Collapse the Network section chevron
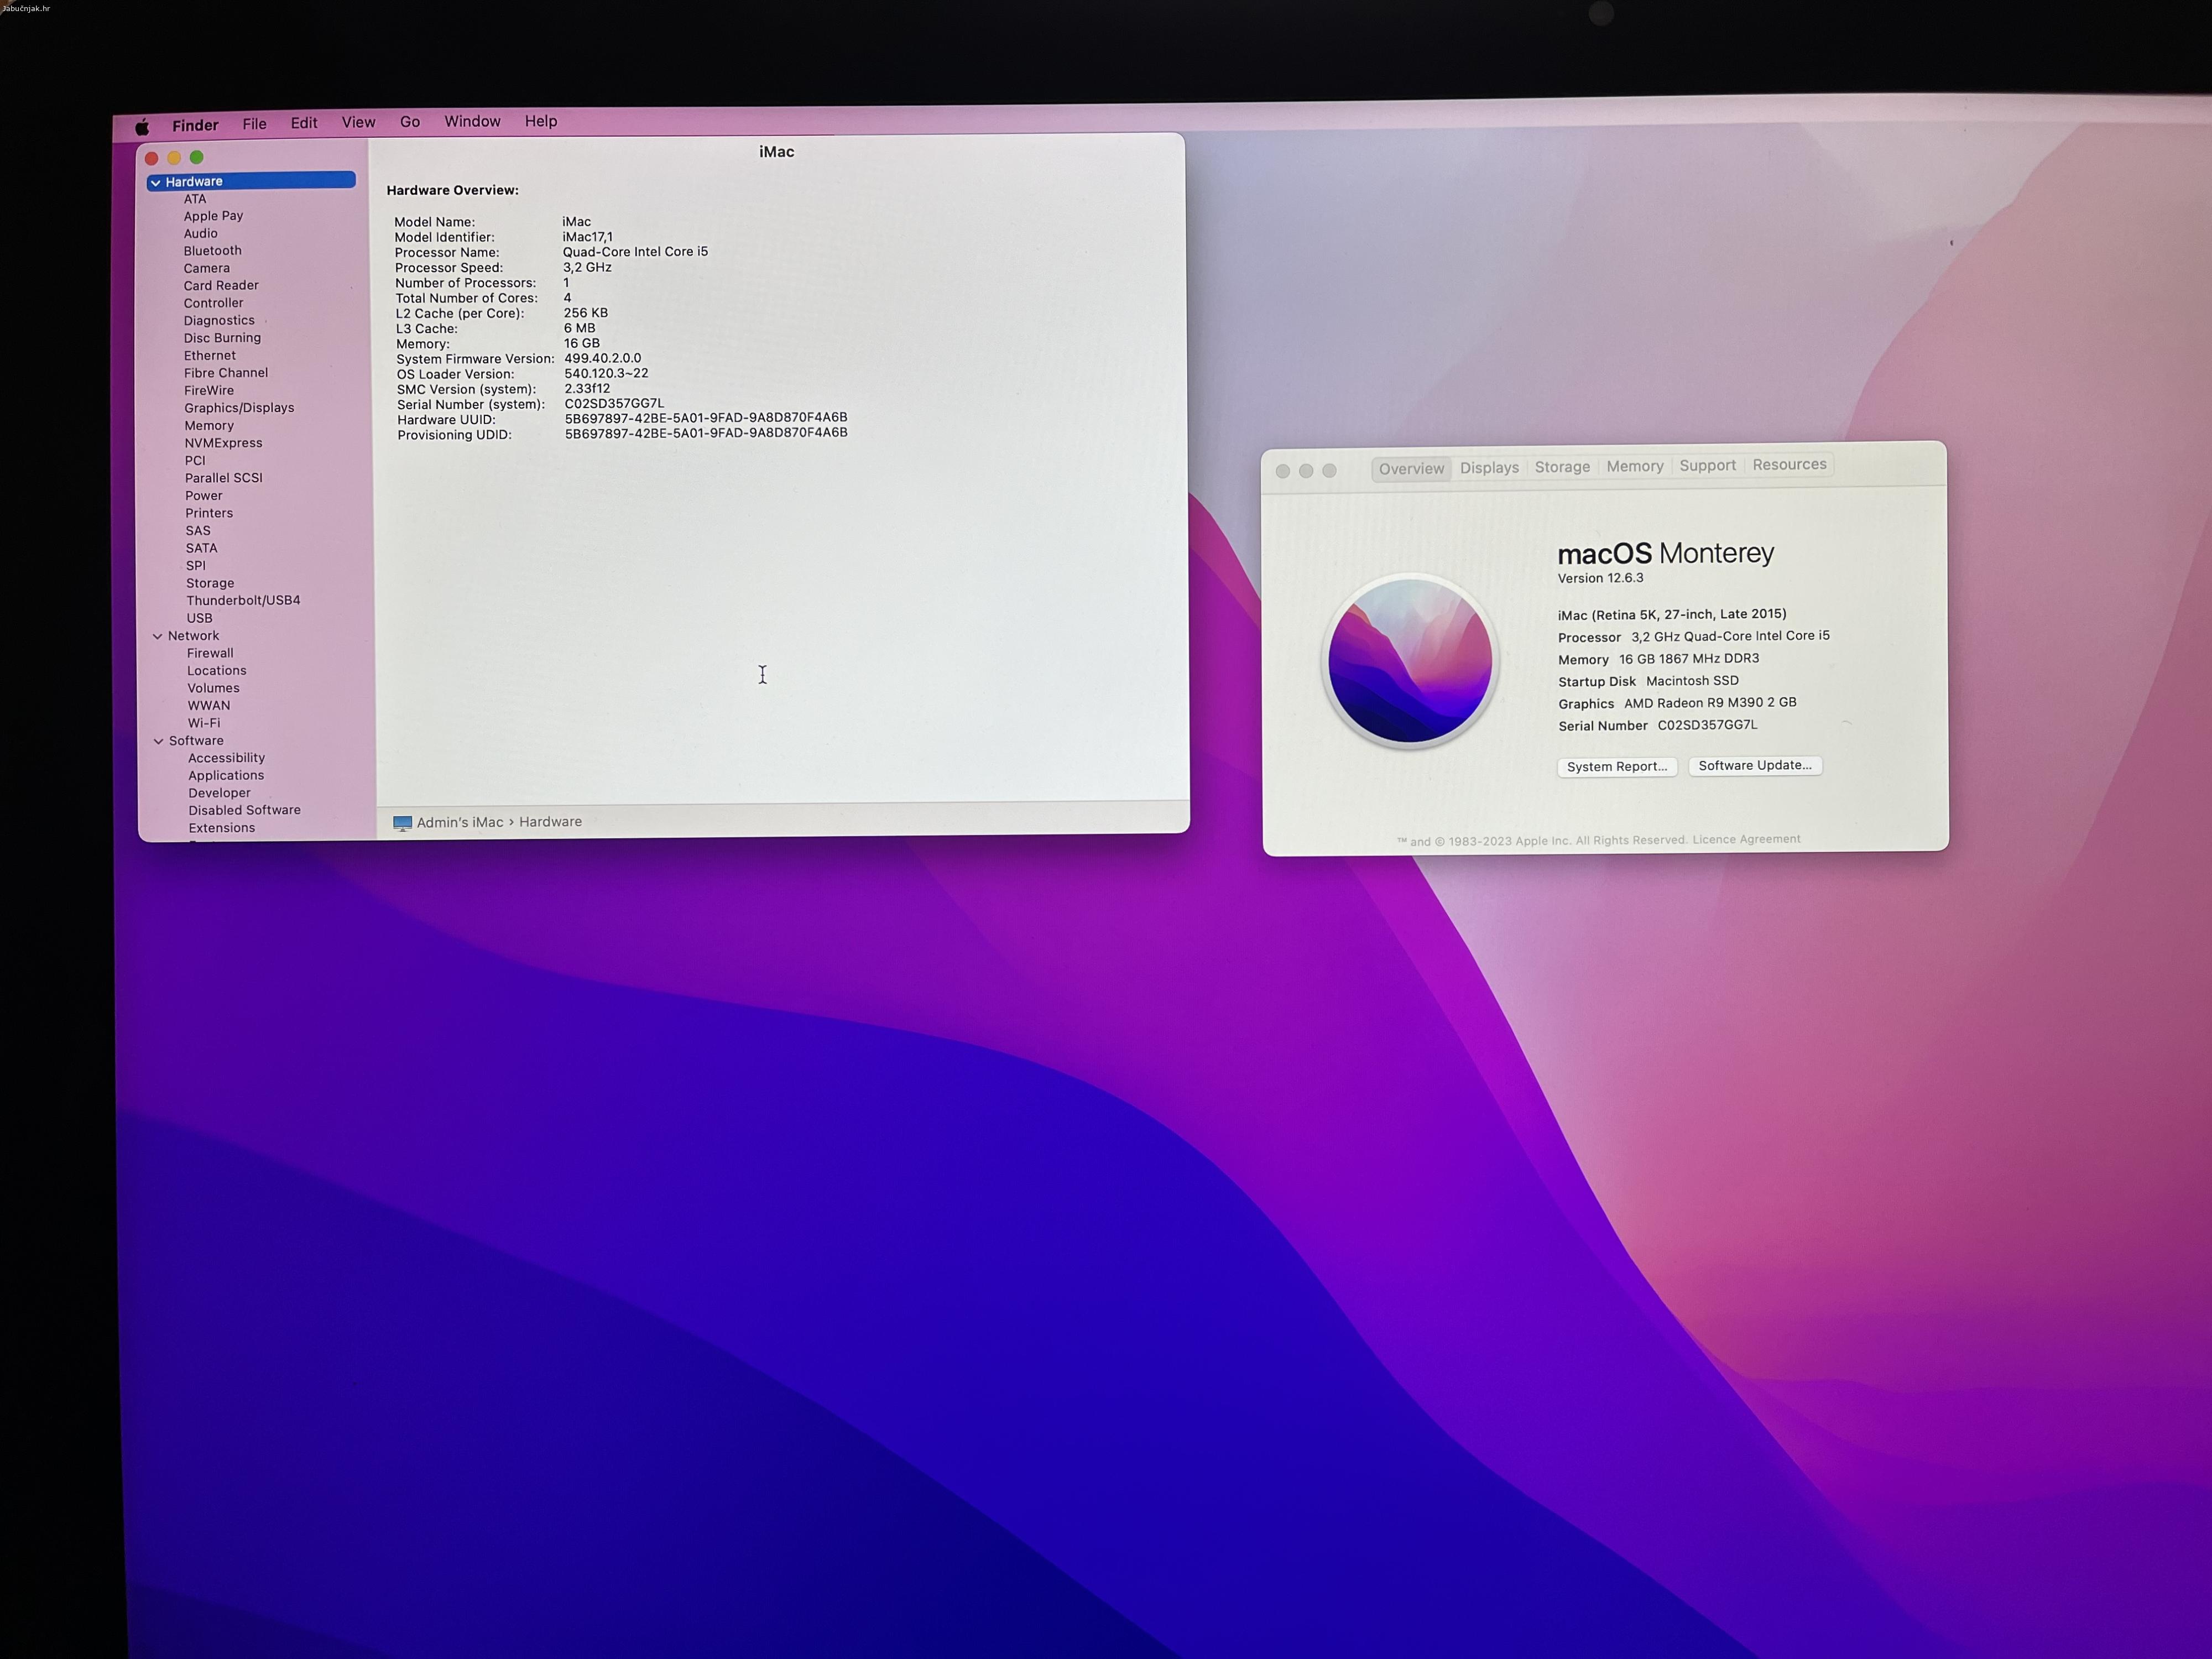The width and height of the screenshot is (2212, 1659). click(157, 636)
